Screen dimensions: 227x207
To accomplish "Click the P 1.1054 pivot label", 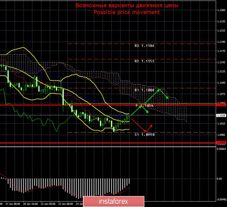I will click(144, 106).
